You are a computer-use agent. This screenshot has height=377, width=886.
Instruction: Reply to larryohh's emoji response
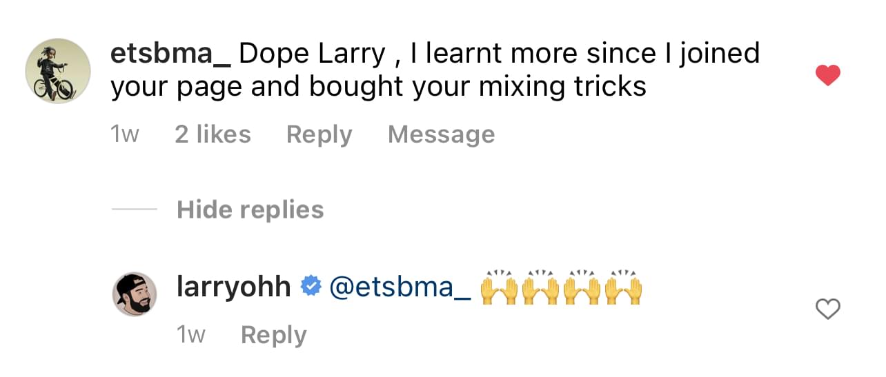[273, 335]
